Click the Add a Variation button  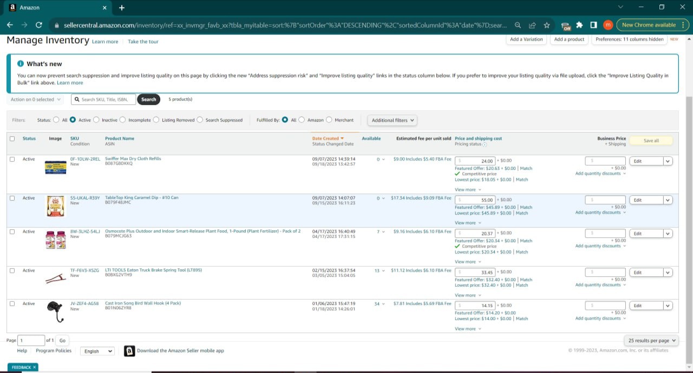click(526, 39)
